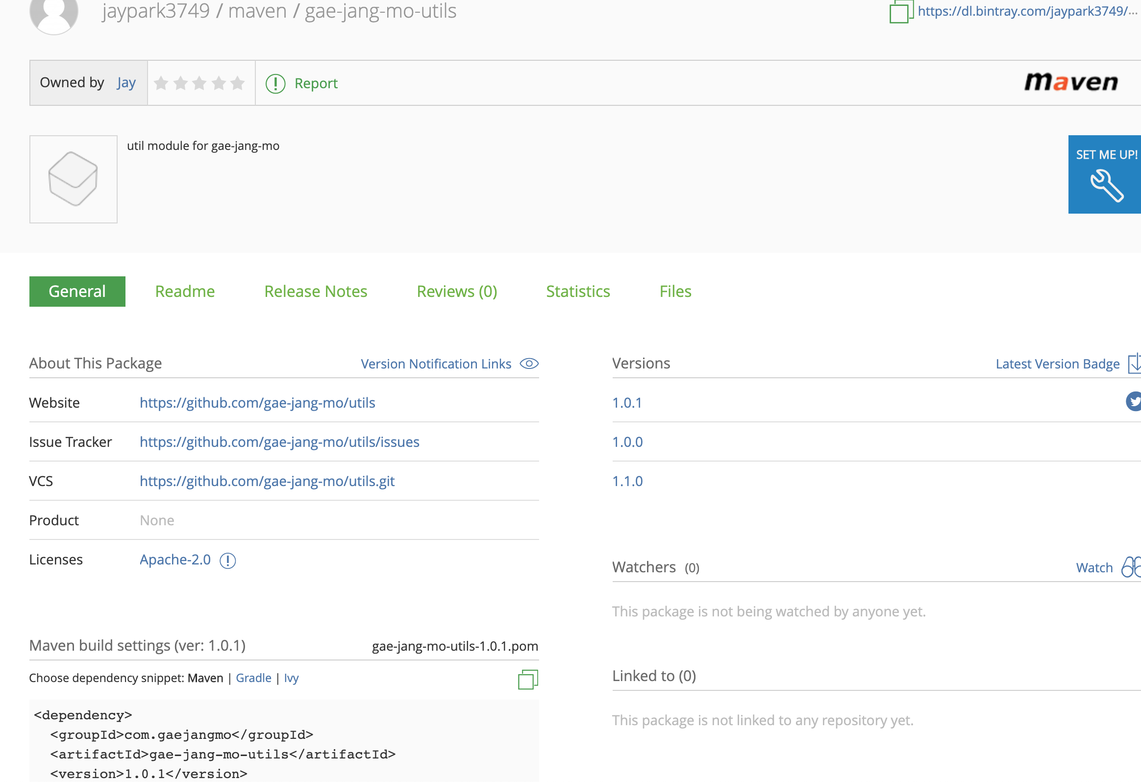Open the GitHub issues tracker link
The image size is (1141, 782).
[x=279, y=442]
